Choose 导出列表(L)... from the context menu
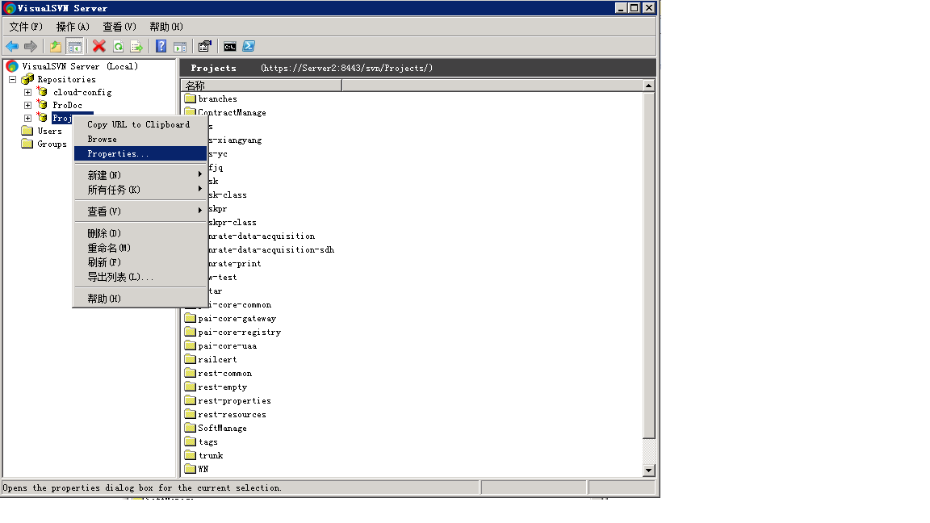This screenshot has width=930, height=523. pyautogui.click(x=140, y=277)
